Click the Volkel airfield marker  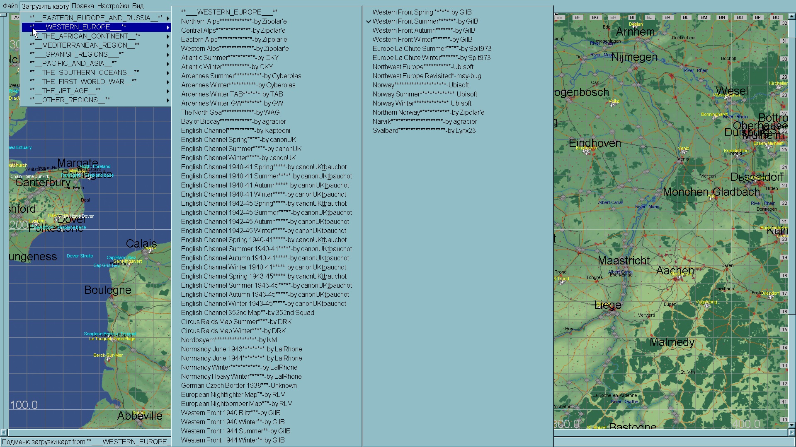pos(612,105)
